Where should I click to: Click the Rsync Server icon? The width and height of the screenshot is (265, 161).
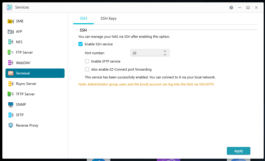pyautogui.click(x=11, y=84)
